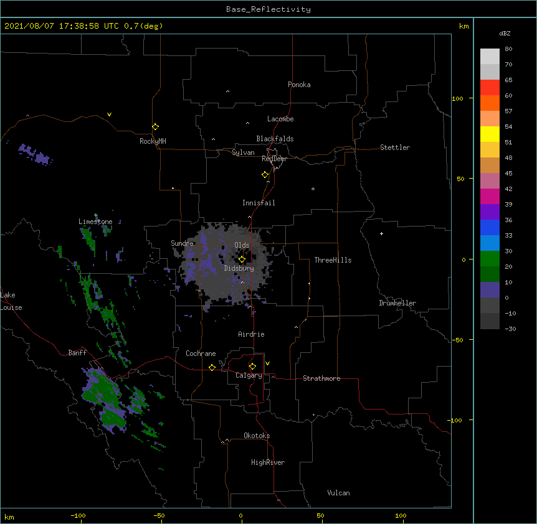The width and height of the screenshot is (537, 524).
Task: Click the white caret marker southwest of Ponoka
Action: 227,91
